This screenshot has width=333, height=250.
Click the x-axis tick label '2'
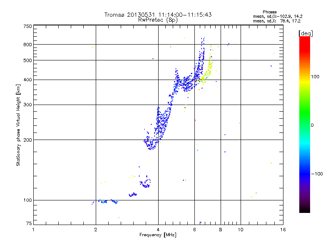pyautogui.click(x=96, y=230)
